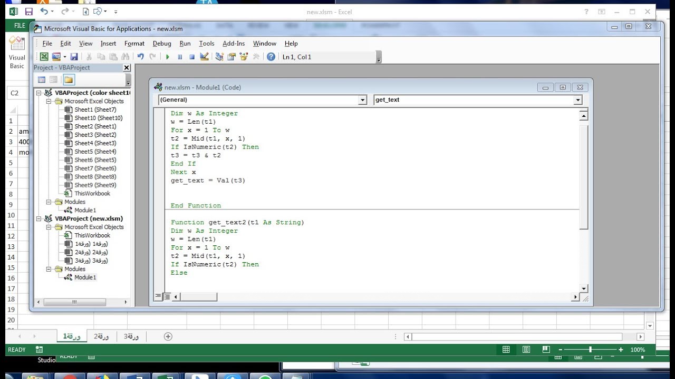Screen dimensions: 675x379
Task: Collapse the VBAProject (color sheet) node
Action: [38, 93]
